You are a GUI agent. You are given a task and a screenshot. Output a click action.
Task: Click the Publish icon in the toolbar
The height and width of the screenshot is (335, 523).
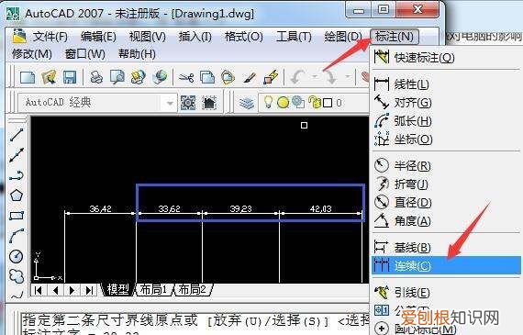(138, 77)
